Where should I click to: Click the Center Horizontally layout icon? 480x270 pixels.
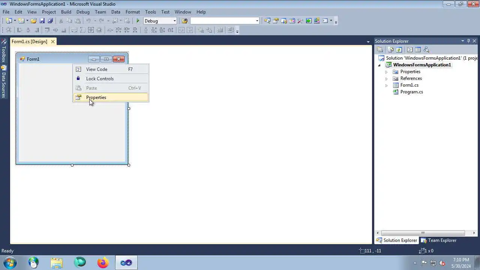point(181,30)
